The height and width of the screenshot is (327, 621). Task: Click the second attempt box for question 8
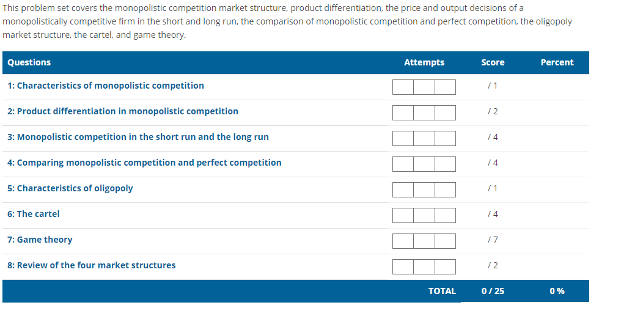(424, 266)
